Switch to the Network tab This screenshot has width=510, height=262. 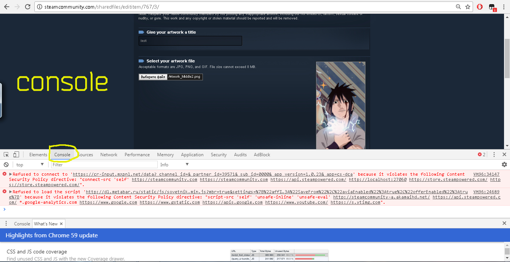coord(109,155)
